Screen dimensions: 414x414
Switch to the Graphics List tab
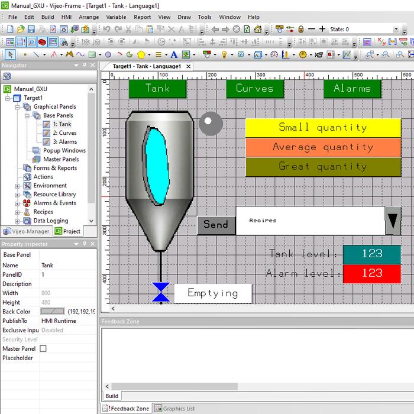pyautogui.click(x=174, y=408)
